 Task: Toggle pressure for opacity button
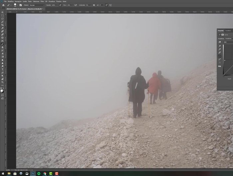pos(60,5)
